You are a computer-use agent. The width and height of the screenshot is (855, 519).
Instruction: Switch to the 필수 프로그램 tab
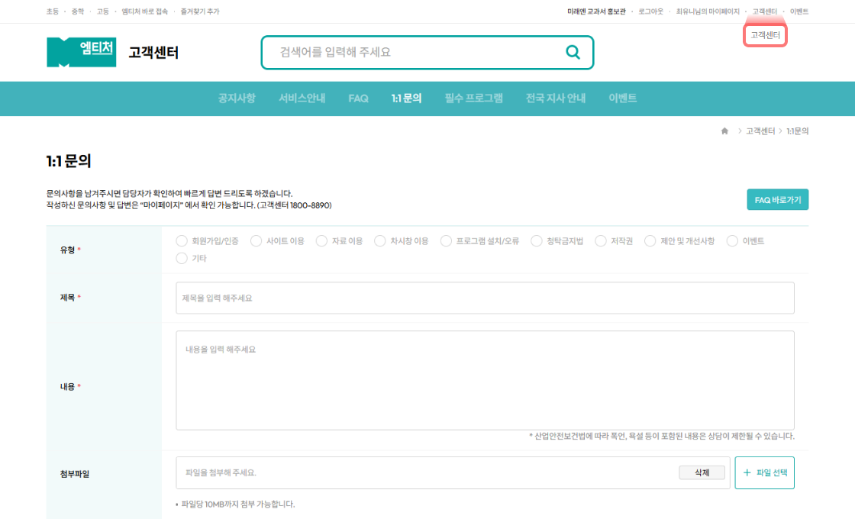coord(473,98)
